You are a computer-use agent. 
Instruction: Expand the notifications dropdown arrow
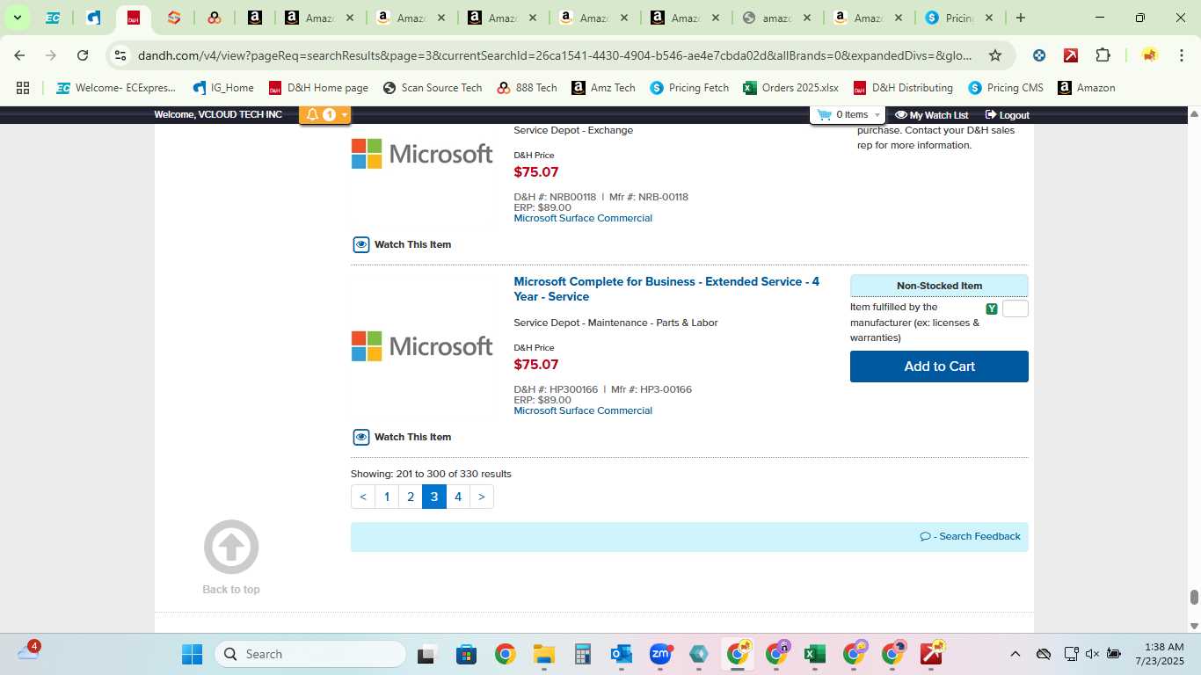pos(344,115)
